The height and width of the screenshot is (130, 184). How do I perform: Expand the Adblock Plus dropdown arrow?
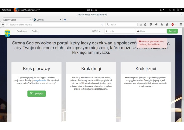tap(176, 24)
